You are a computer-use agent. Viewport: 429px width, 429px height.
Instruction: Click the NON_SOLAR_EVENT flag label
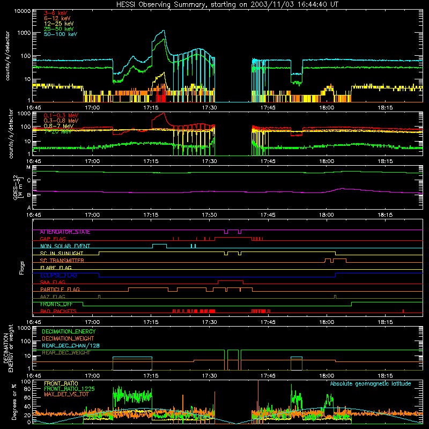(65, 246)
